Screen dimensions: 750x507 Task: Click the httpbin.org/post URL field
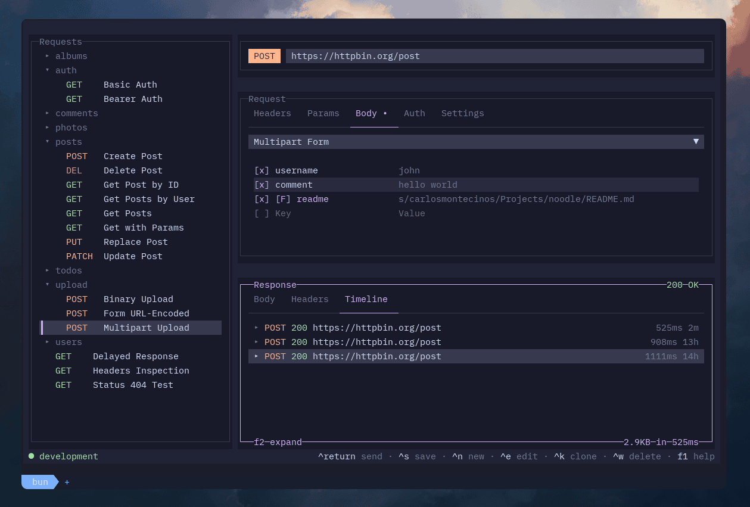(495, 56)
